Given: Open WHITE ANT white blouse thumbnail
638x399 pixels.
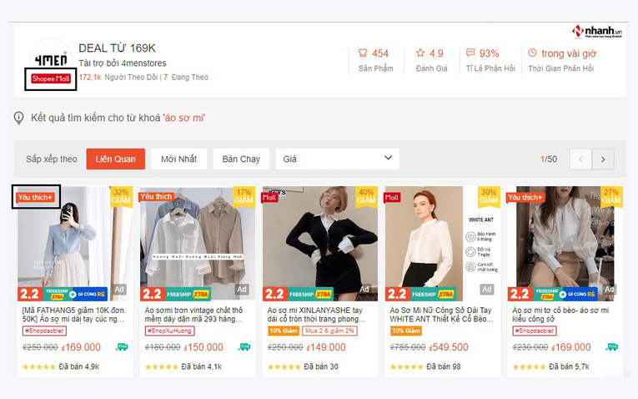Looking at the screenshot, I should pyautogui.click(x=443, y=244).
